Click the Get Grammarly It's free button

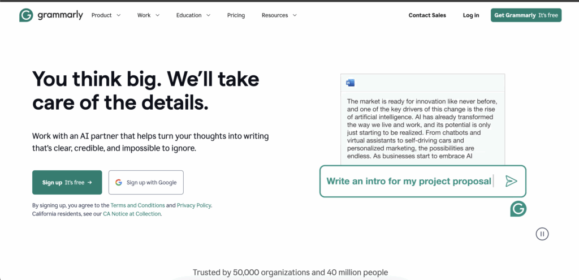coord(526,15)
